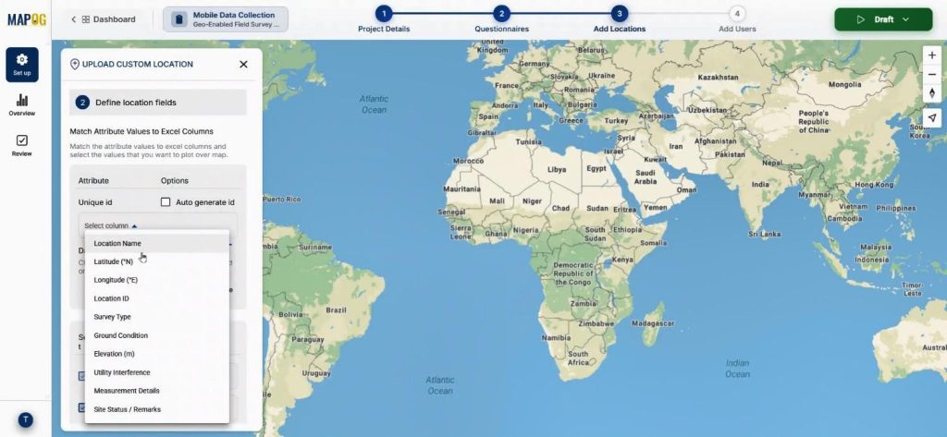Open the Draft status dropdown

coord(884,19)
